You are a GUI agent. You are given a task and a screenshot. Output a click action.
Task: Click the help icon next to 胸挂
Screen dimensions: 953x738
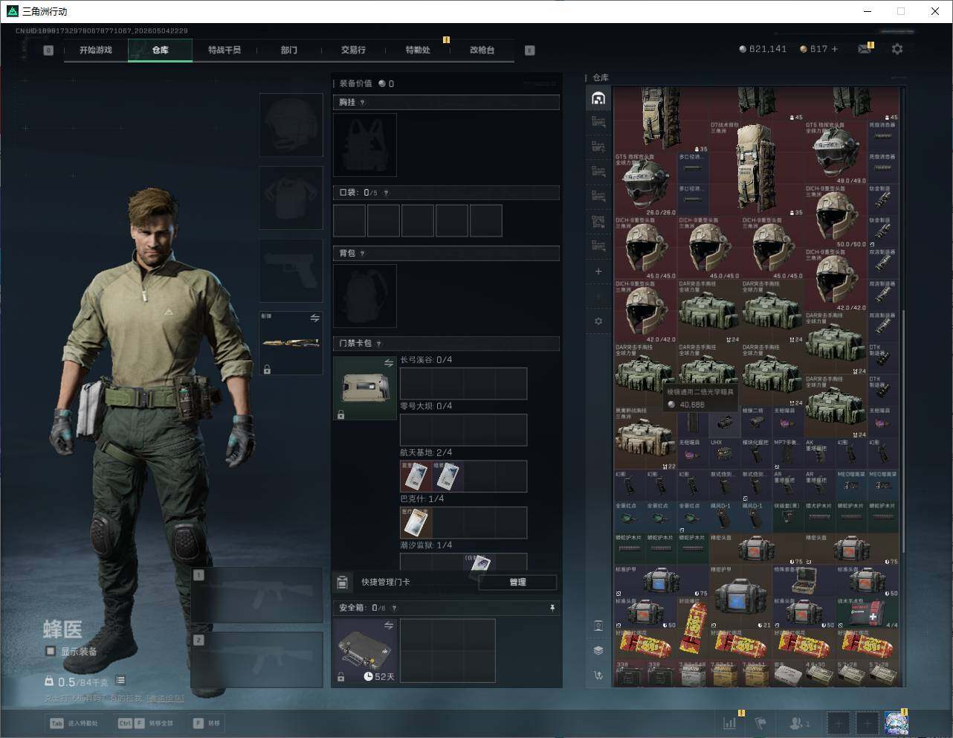point(363,103)
